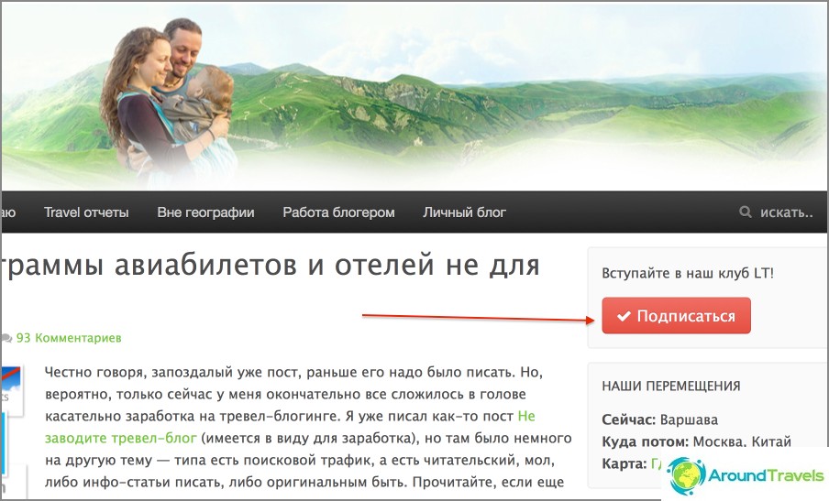Click the 'НАШИ ПЕРЕМЕЩЕНИЯ' sidebar heading

[x=671, y=386]
